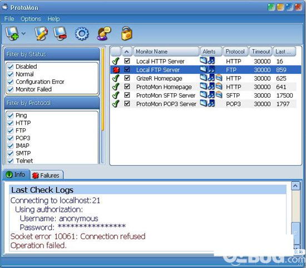Click the sort arrow column header
The image size is (306, 268).
[127, 52]
